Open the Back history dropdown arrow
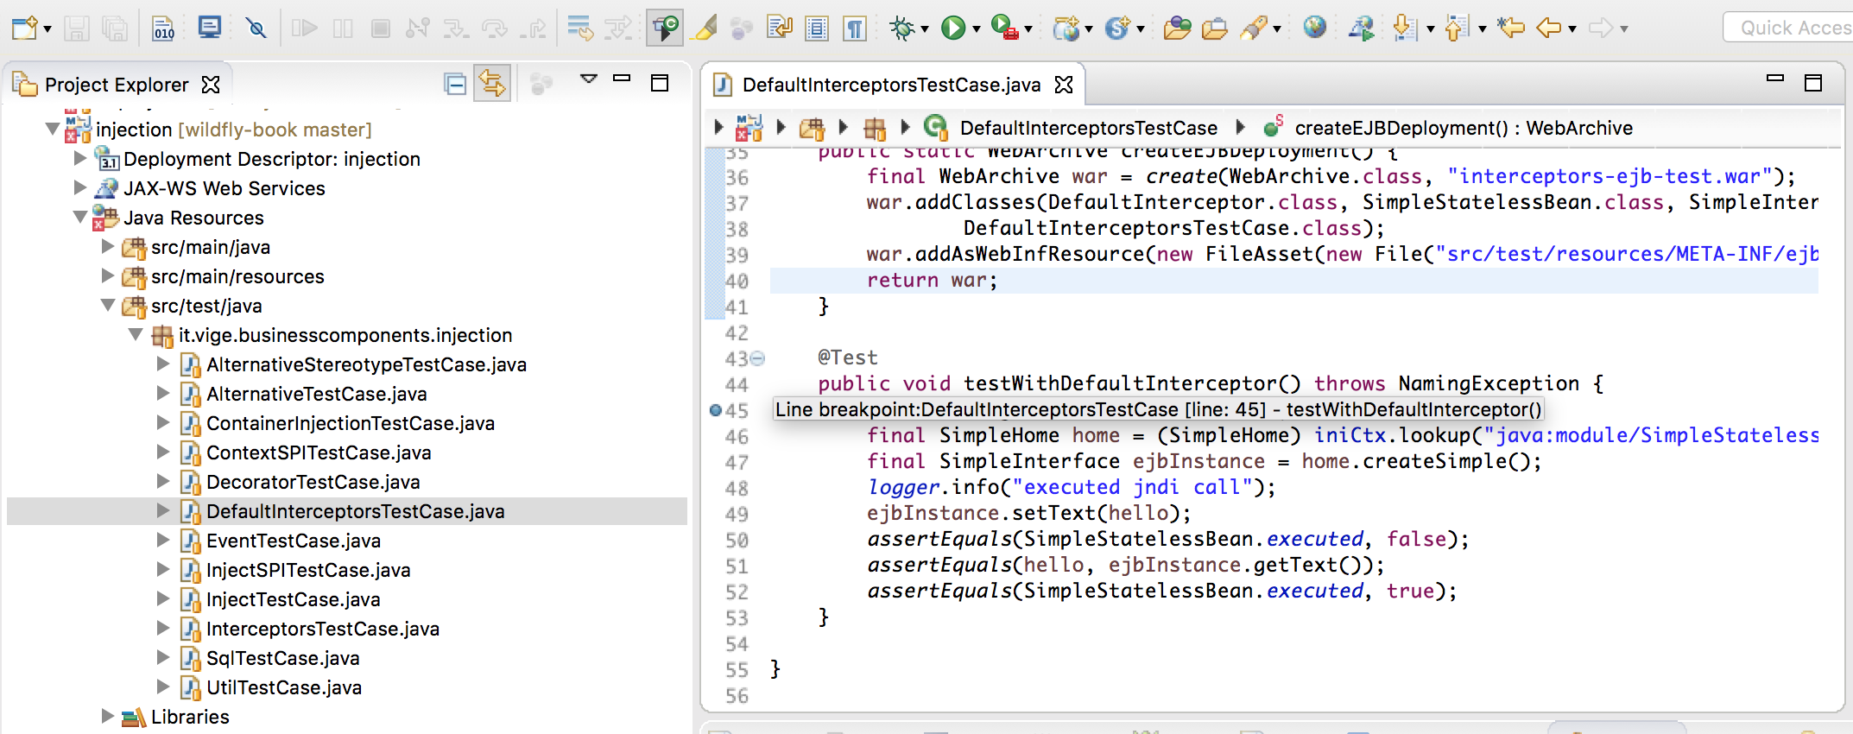This screenshot has height=734, width=1853. tap(1572, 29)
